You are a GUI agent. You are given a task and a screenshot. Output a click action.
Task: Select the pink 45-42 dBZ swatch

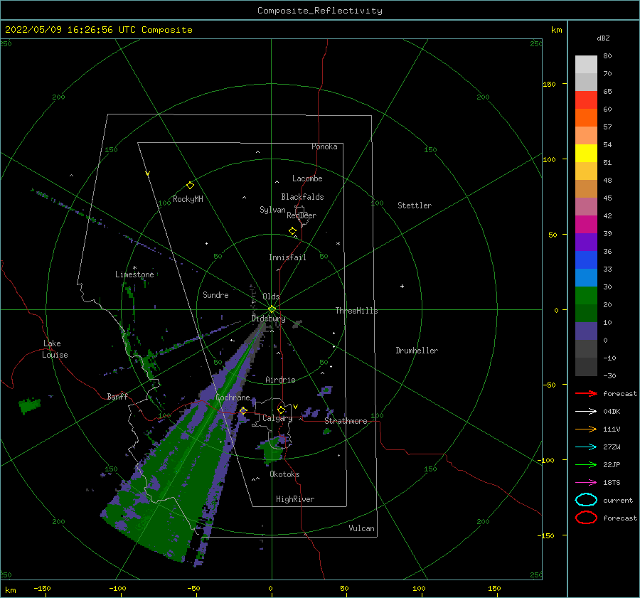click(586, 206)
